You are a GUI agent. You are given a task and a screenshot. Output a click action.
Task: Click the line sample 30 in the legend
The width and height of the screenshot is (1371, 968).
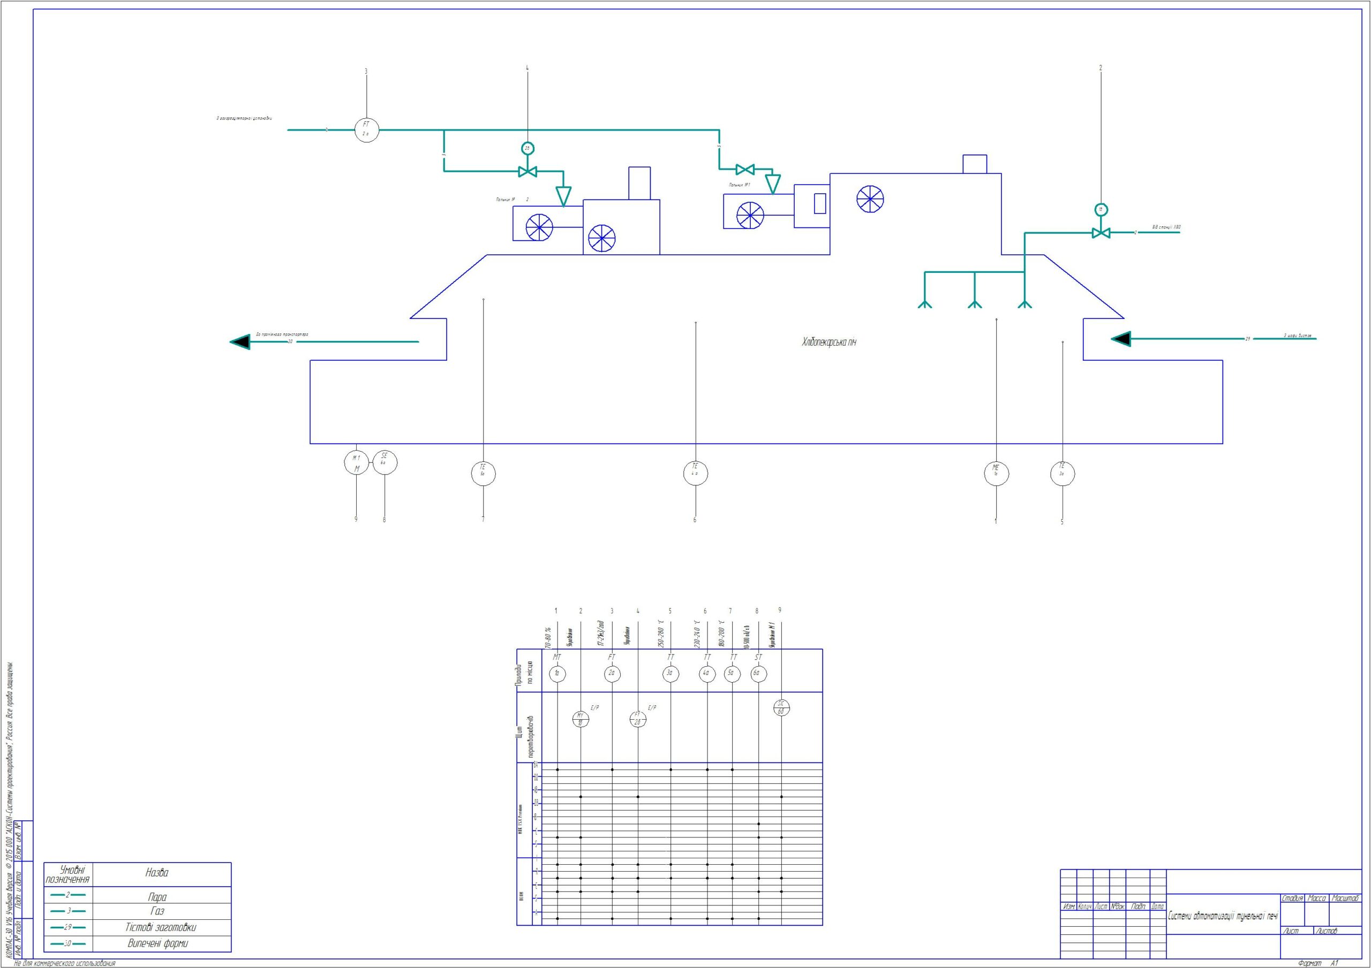68,943
